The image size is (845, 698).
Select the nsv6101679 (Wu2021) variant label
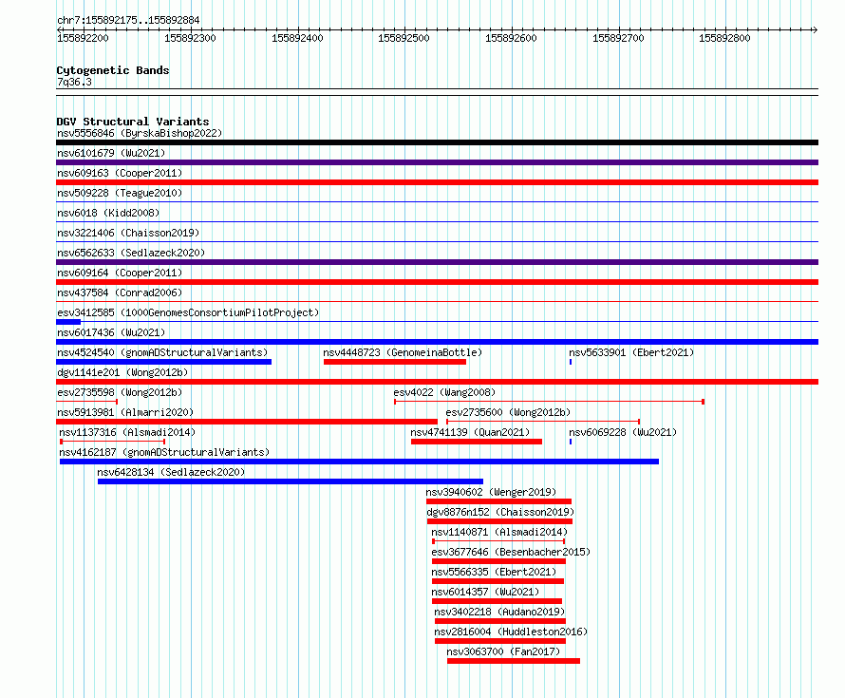(x=111, y=153)
